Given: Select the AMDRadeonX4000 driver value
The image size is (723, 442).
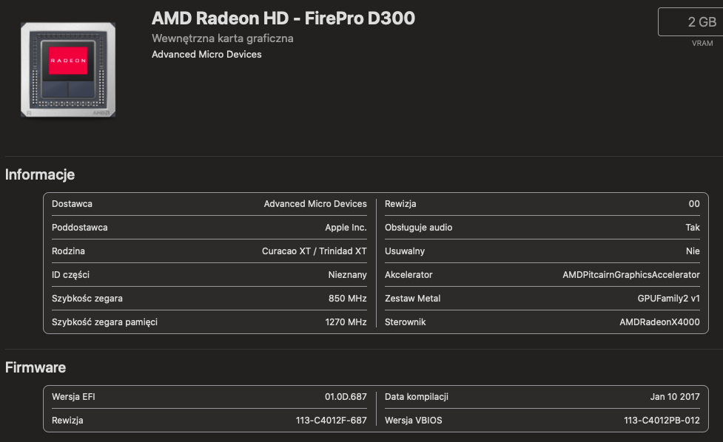Looking at the screenshot, I should (659, 322).
